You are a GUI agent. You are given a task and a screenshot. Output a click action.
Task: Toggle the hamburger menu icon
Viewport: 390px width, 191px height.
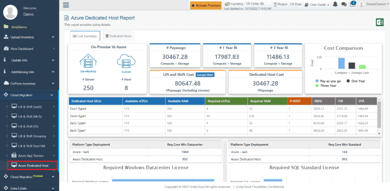pos(66,5)
